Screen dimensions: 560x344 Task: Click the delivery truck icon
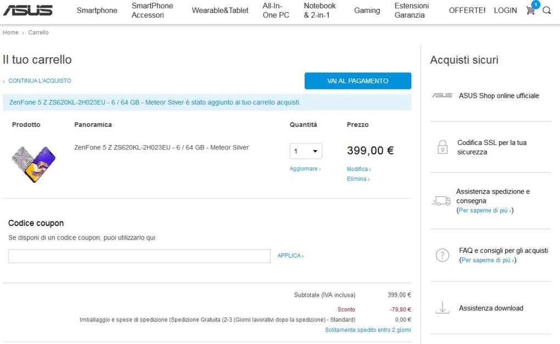[441, 201]
